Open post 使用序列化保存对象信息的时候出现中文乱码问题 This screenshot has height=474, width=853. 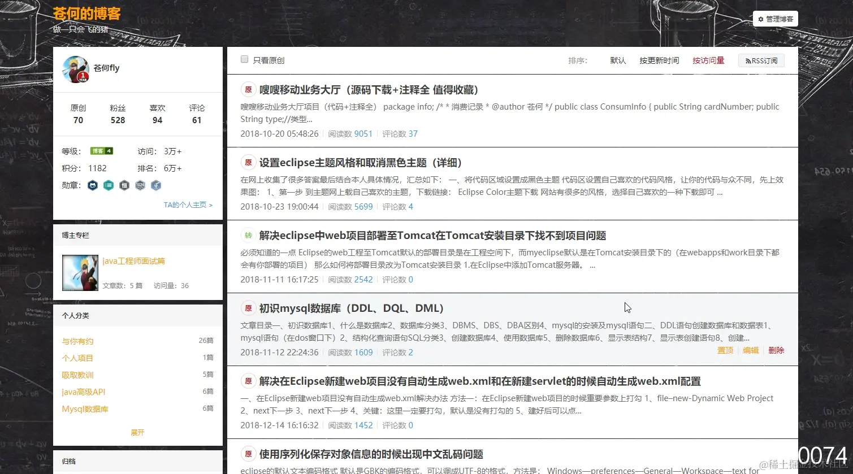(x=371, y=454)
